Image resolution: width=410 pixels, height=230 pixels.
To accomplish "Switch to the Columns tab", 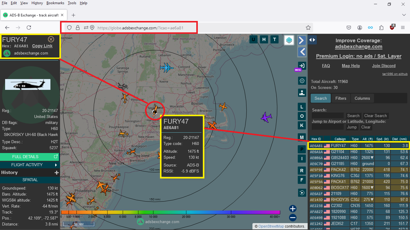I will 362,98.
